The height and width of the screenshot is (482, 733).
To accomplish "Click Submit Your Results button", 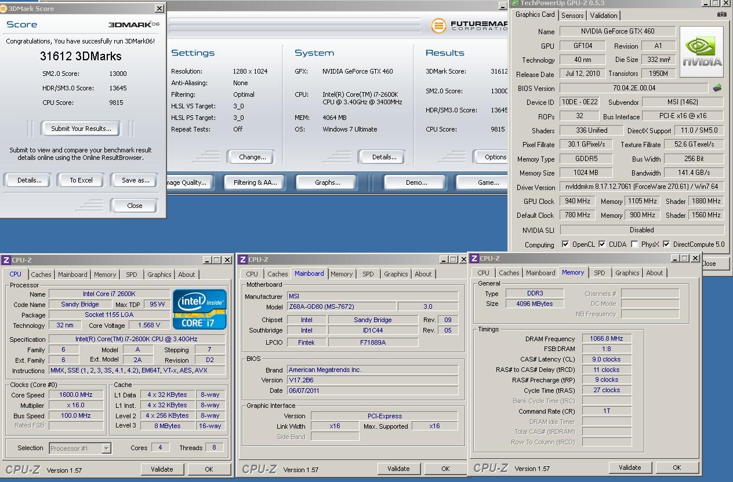I will [x=81, y=129].
